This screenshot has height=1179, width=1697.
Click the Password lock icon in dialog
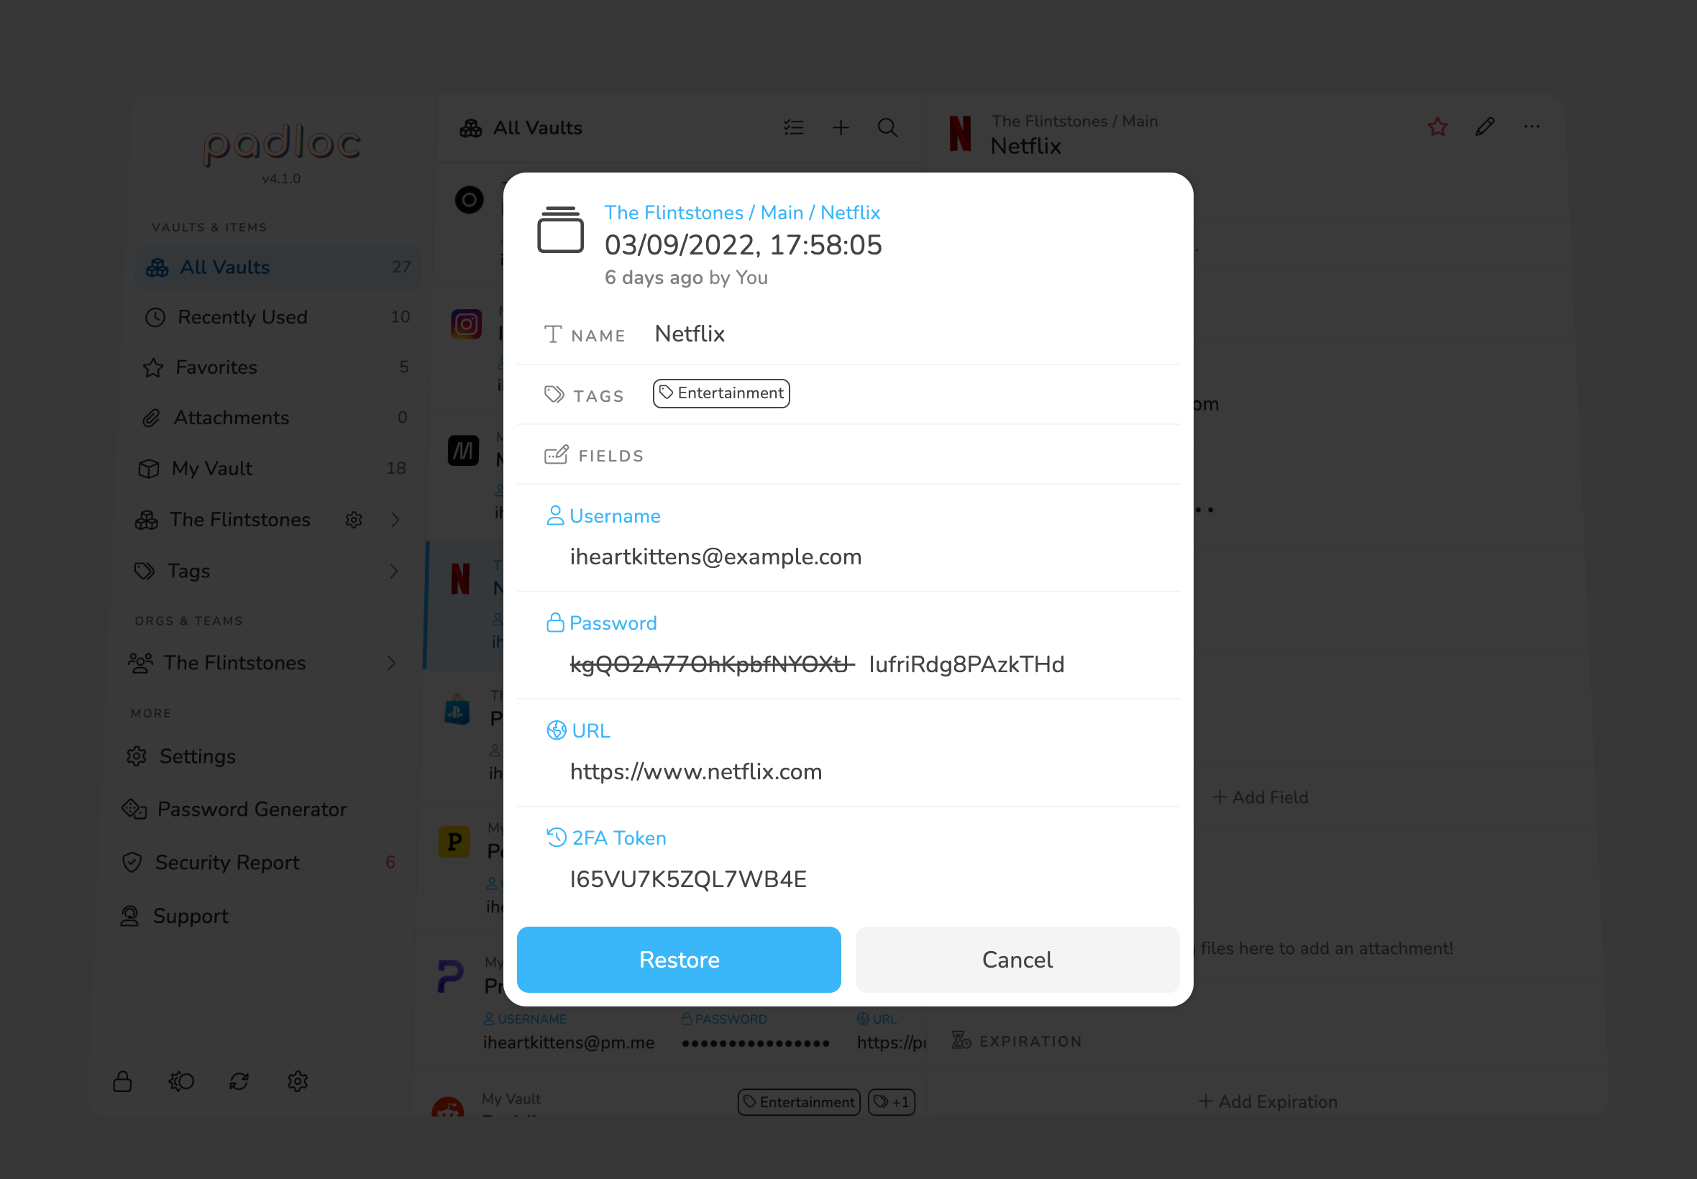[x=555, y=623]
